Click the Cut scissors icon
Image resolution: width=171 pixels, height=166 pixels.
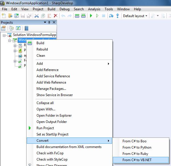pos(36,16)
